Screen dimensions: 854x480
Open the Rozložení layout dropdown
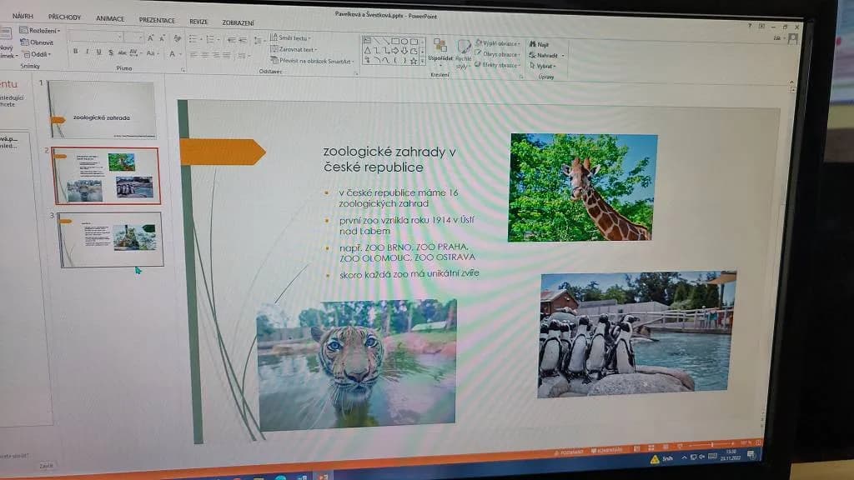point(40,31)
